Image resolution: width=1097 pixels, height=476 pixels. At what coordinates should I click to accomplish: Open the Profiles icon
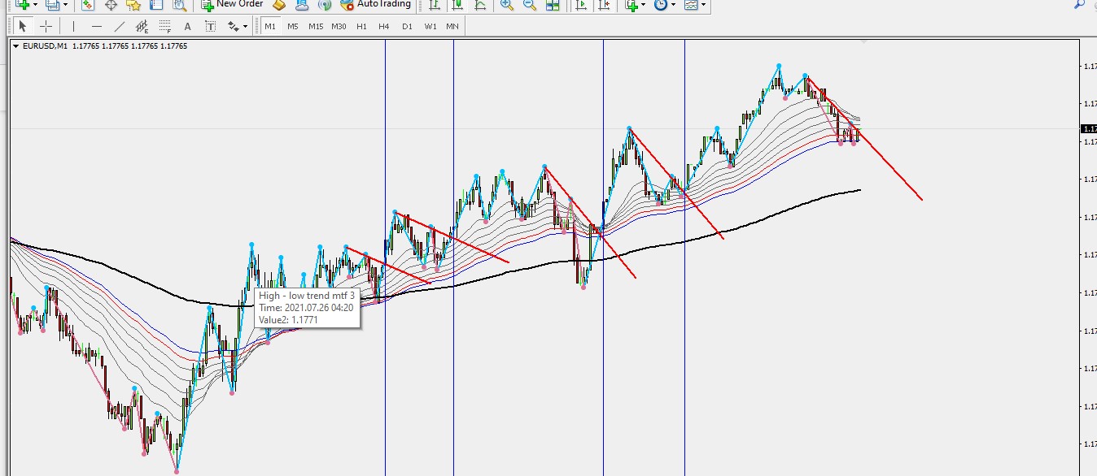point(53,4)
